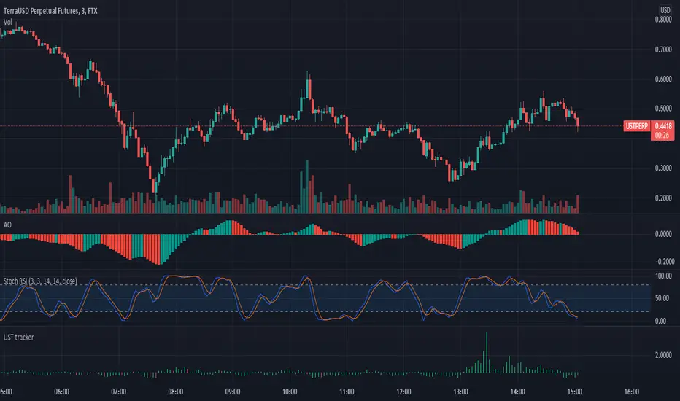Click the Stoch RSI indicator legend
The image size is (680, 401).
pos(40,281)
